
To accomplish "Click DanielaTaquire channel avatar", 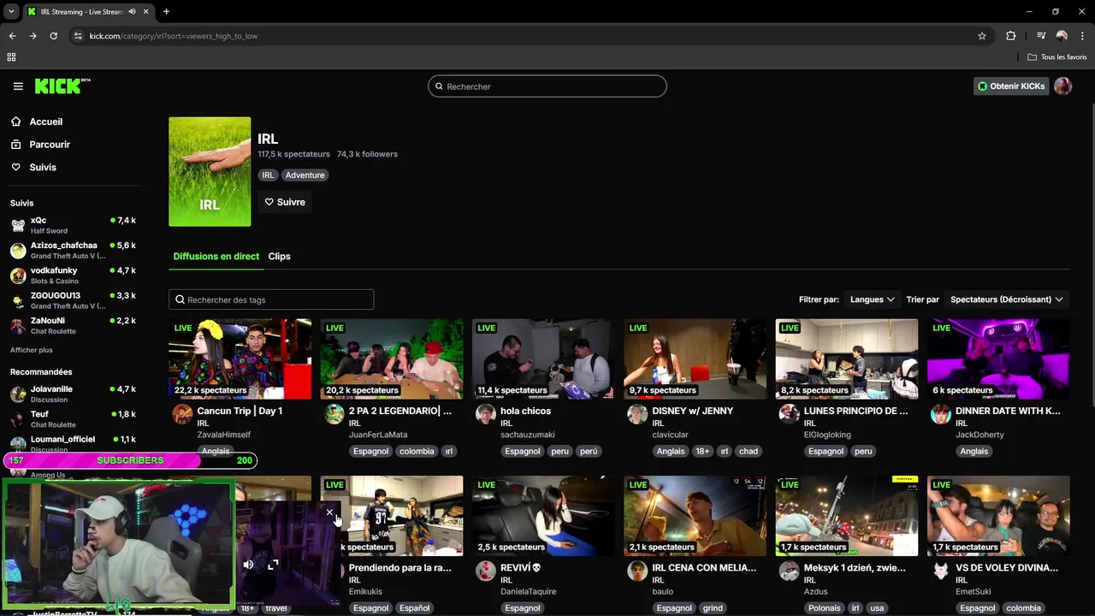I will click(x=486, y=572).
